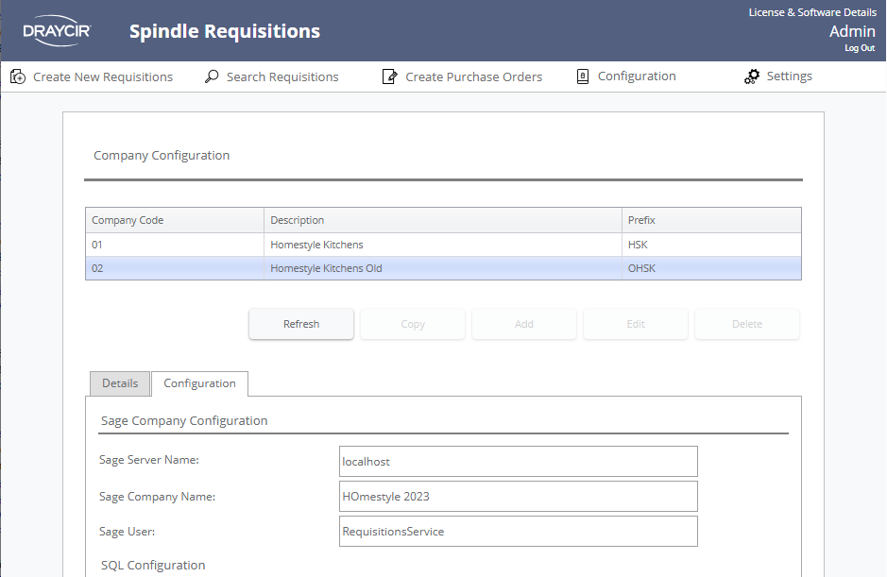Click into Sage Company Name field
The width and height of the screenshot is (887, 577).
519,496
